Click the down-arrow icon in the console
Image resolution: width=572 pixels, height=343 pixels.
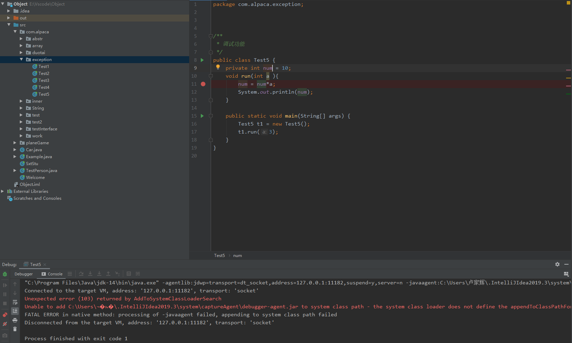(x=15, y=293)
